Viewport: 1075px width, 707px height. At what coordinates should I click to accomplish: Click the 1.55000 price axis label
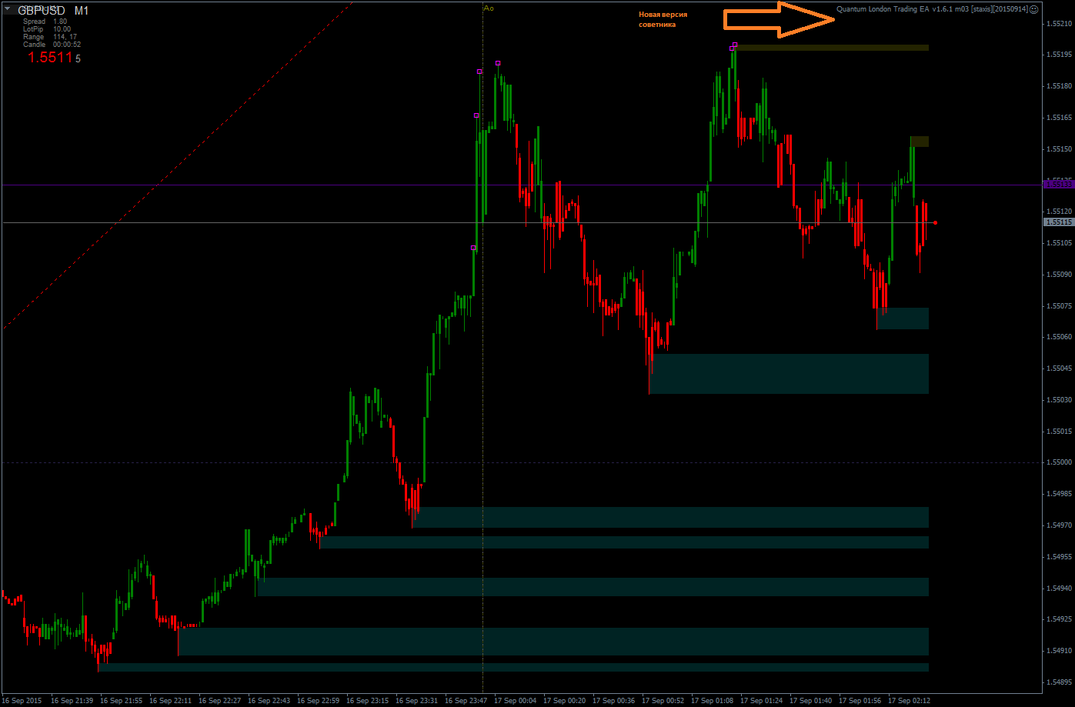tap(1060, 462)
